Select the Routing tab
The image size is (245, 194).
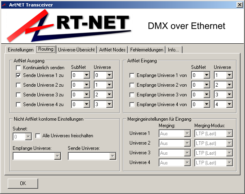[46, 49]
